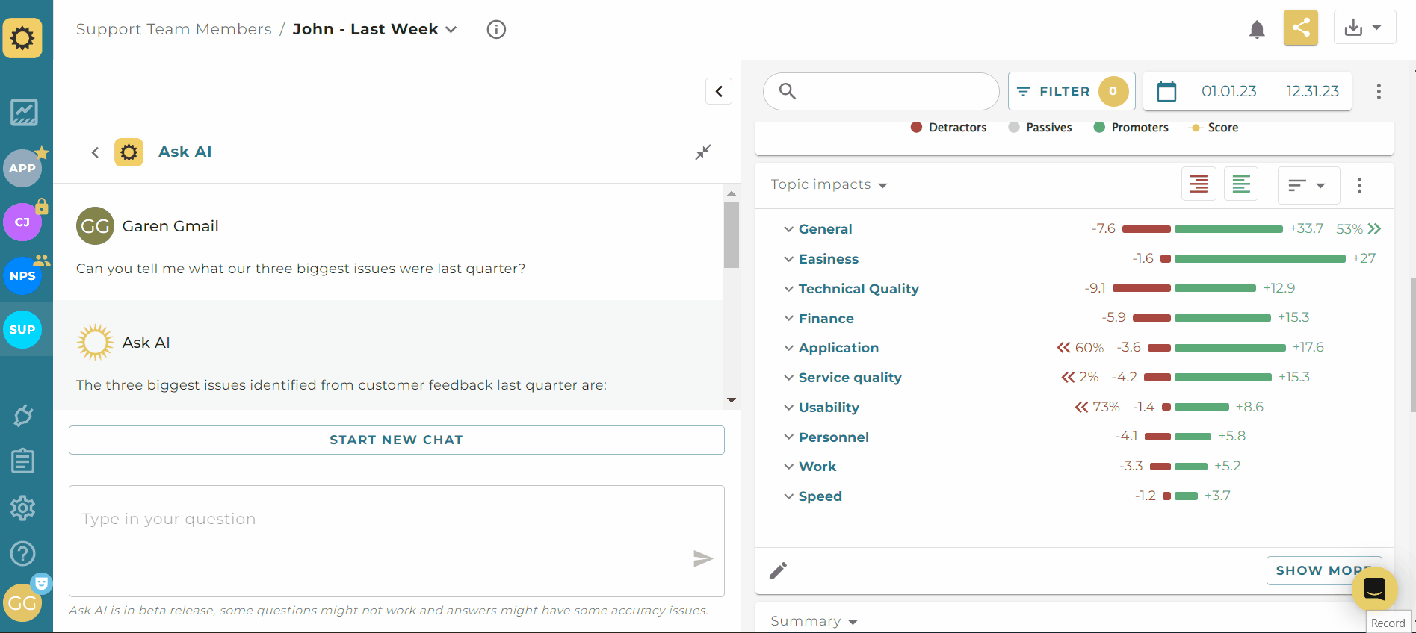This screenshot has height=633, width=1416.
Task: Click the chat scrollbar down arrow
Action: [732, 400]
